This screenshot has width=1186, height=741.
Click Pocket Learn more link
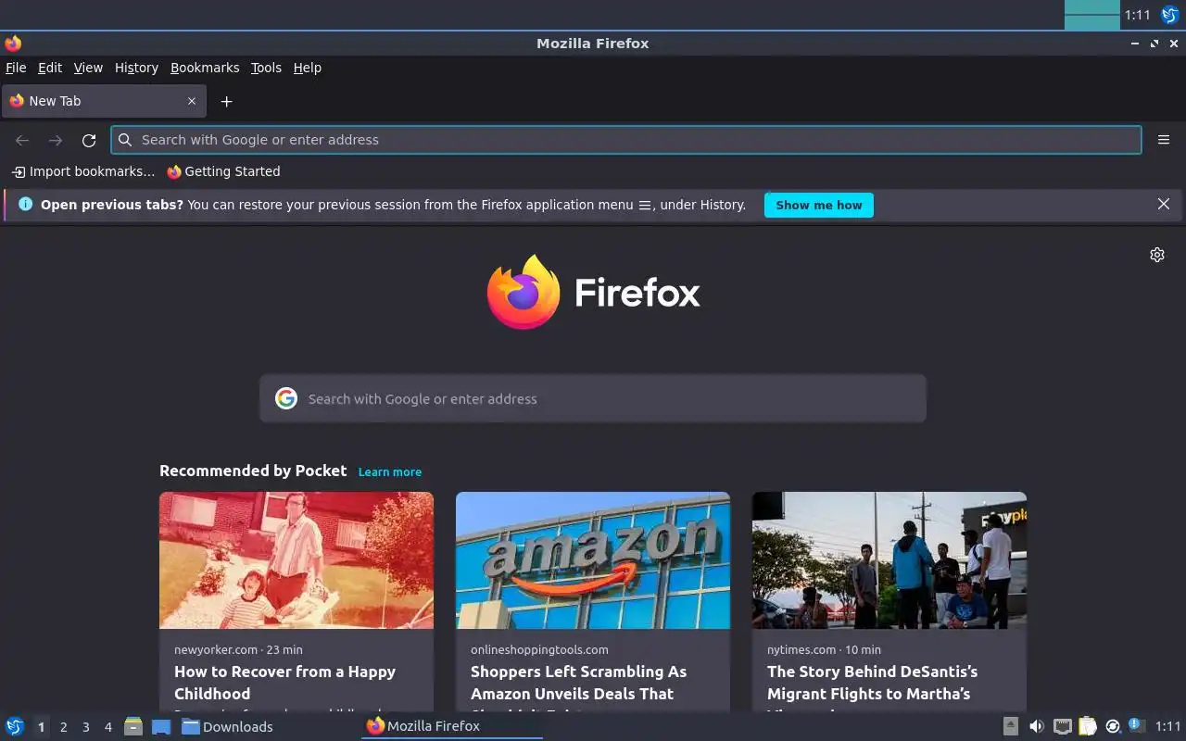[x=390, y=471]
